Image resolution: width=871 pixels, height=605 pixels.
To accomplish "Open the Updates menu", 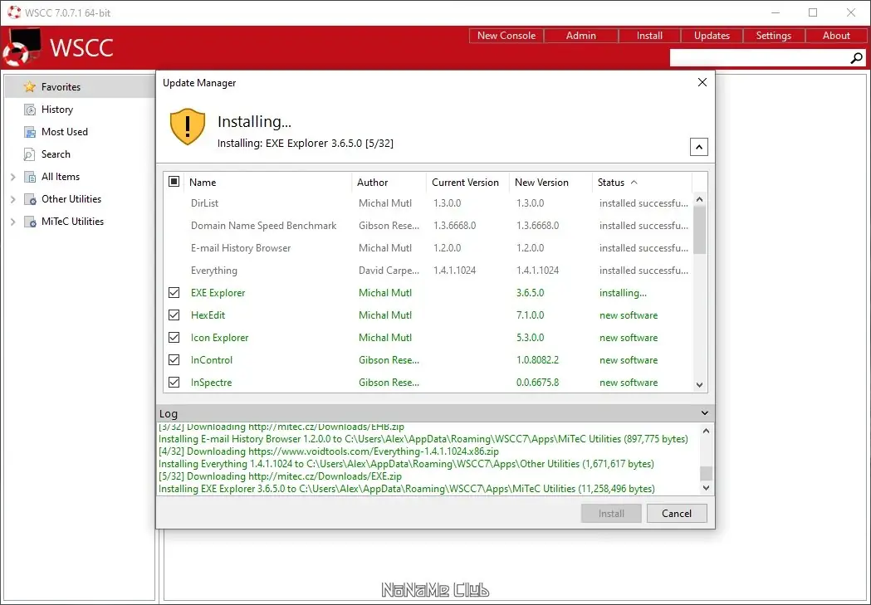I will 712,36.
